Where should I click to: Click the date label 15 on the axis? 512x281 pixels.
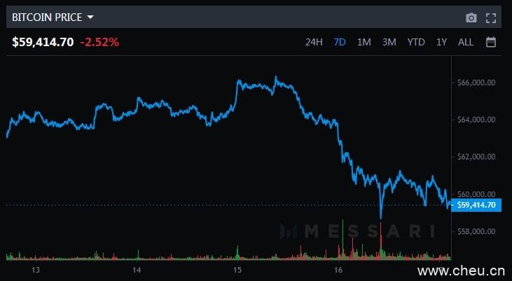pyautogui.click(x=237, y=270)
